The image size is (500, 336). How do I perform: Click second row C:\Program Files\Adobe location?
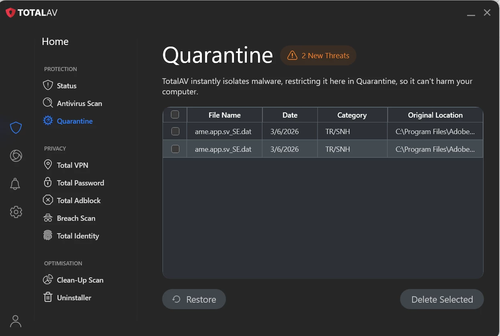click(x=435, y=149)
